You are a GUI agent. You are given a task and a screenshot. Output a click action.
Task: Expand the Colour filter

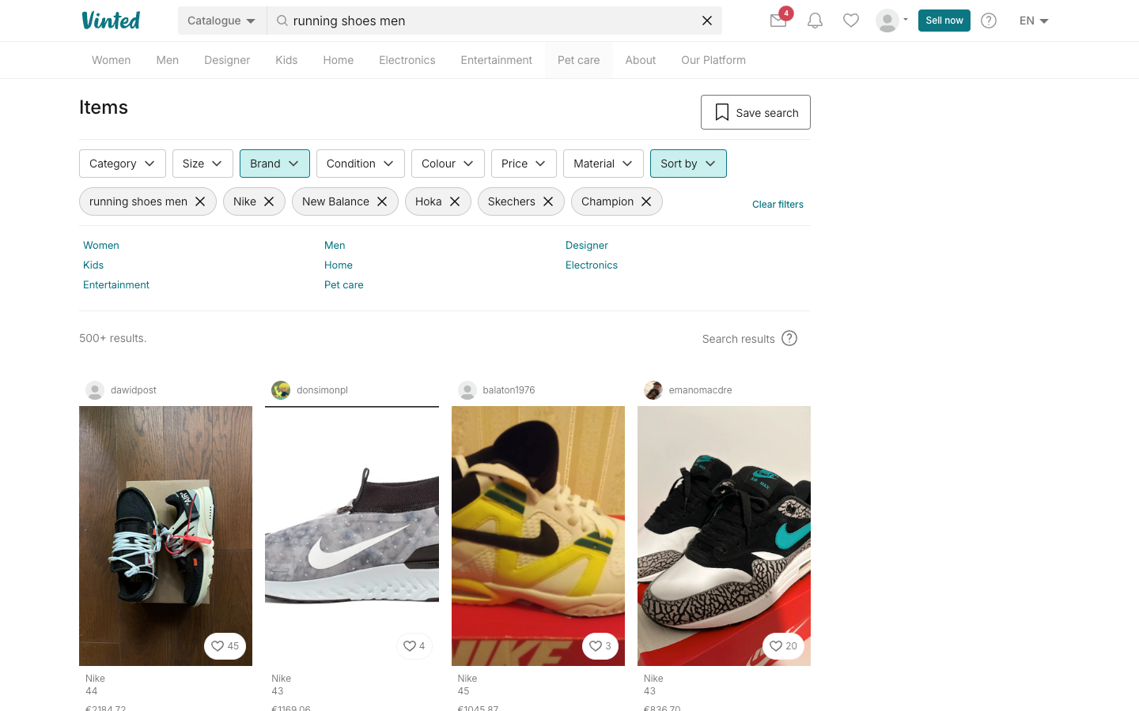point(448,164)
